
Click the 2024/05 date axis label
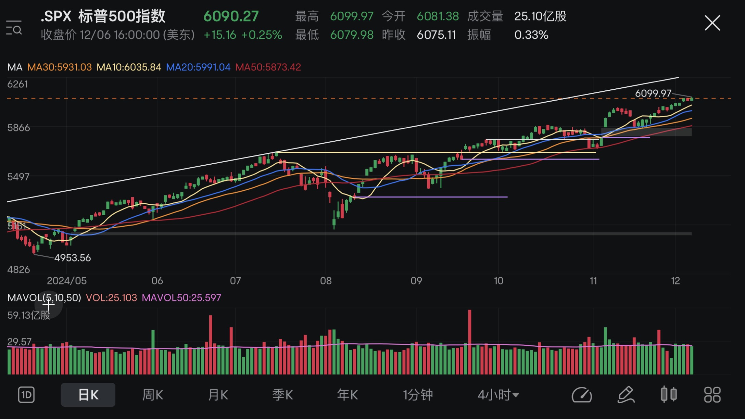(x=67, y=281)
